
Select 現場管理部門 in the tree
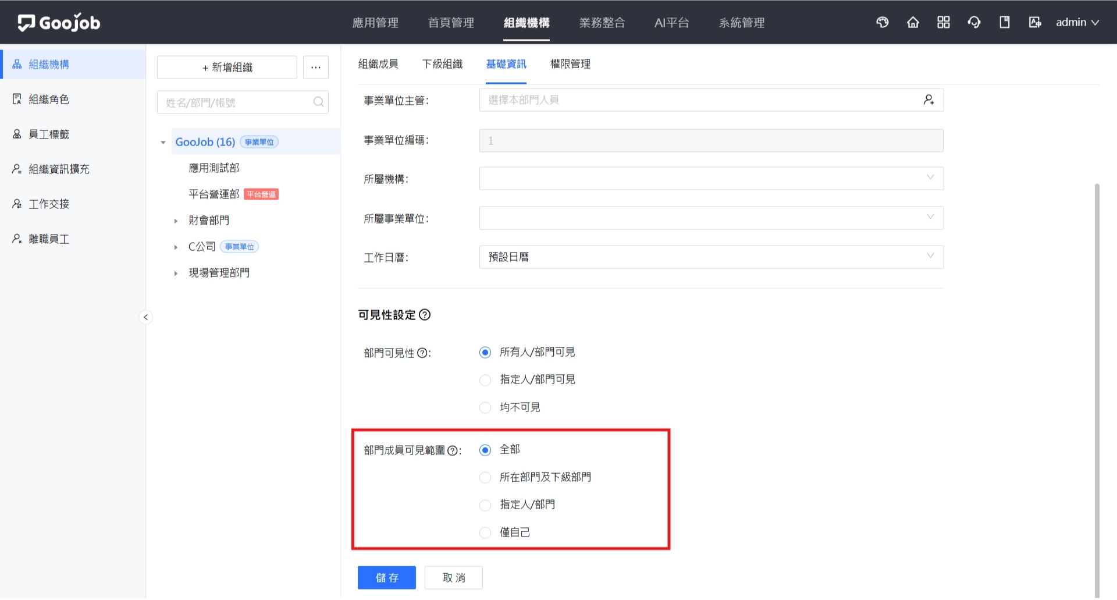coord(219,273)
